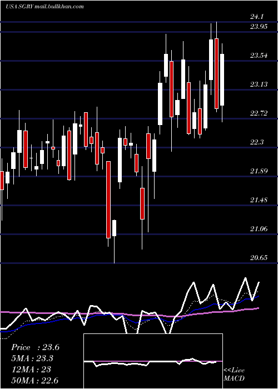Screen dimensions: 278x389
Task: Click the 24.1 price axis label
Action: (x=257, y=16)
